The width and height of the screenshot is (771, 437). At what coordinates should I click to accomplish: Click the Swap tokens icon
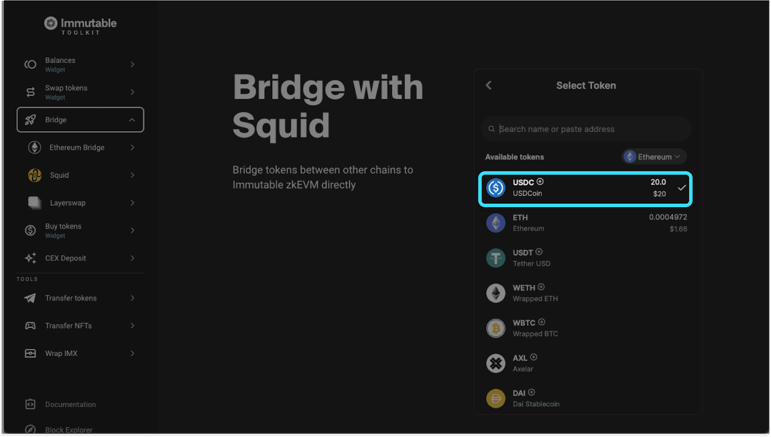click(30, 92)
